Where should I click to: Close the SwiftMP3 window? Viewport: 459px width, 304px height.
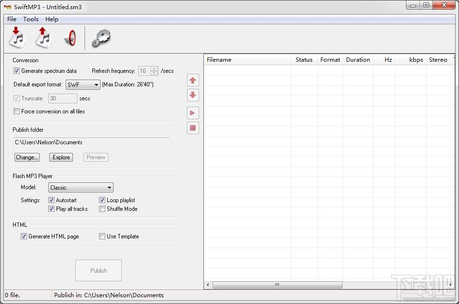[444, 5]
